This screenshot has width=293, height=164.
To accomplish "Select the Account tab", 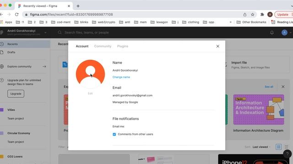I will coord(82,46).
